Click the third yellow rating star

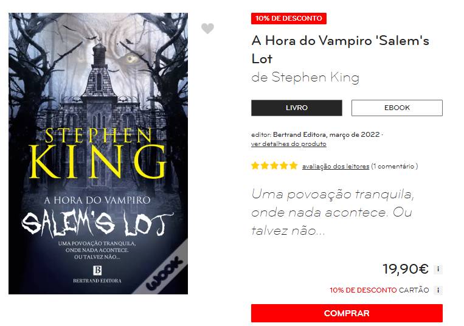(x=274, y=165)
